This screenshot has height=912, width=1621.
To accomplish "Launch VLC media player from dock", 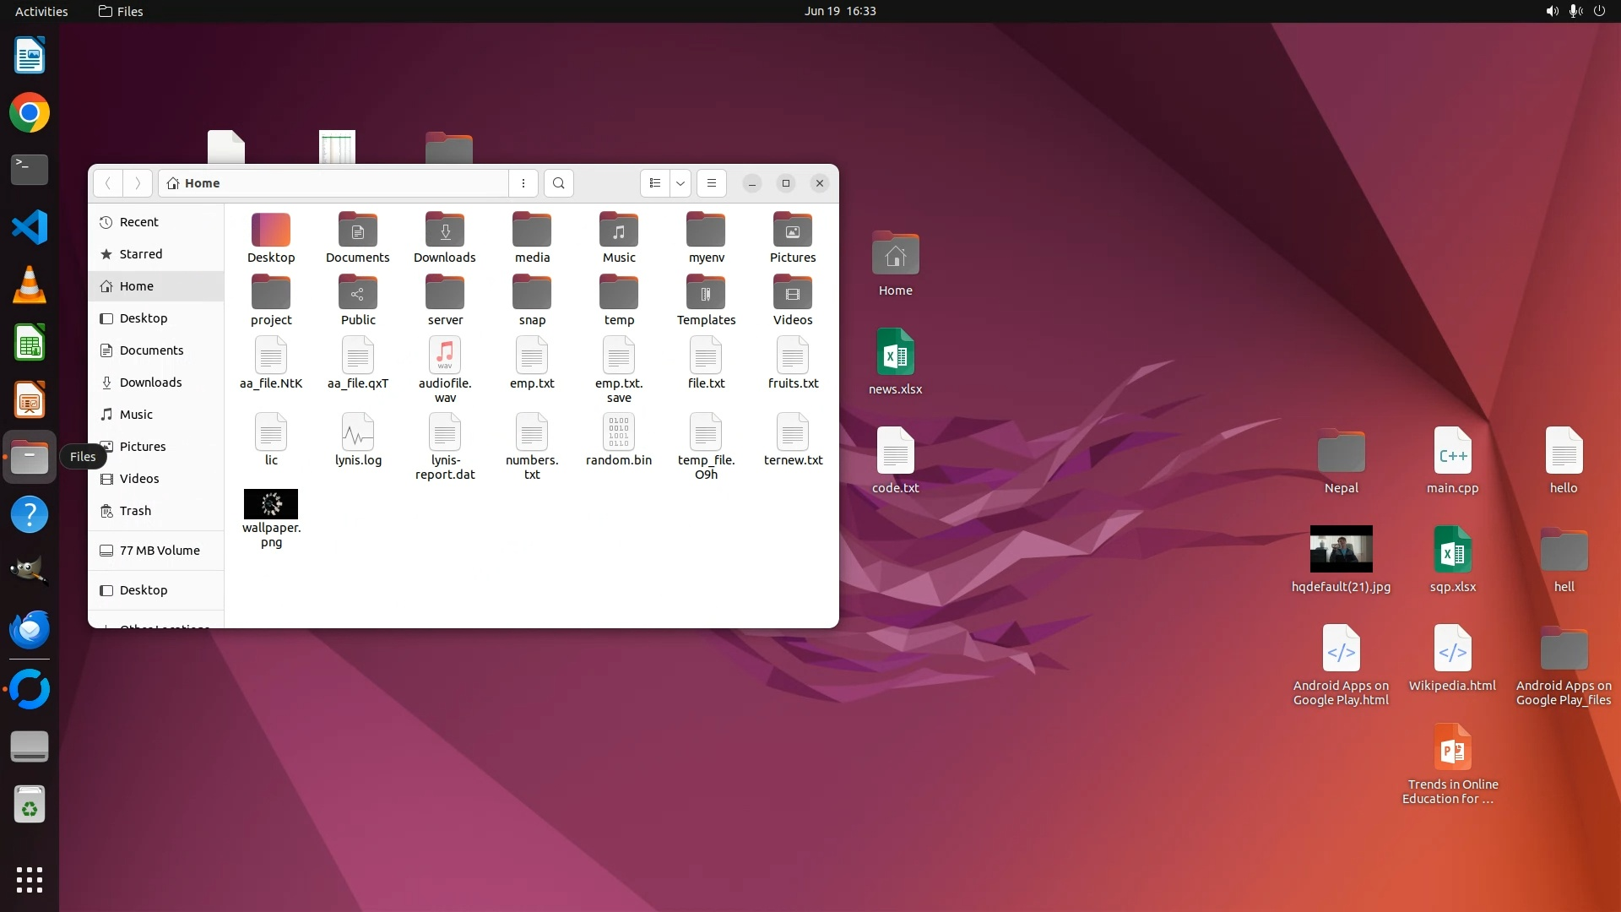I will click(30, 285).
